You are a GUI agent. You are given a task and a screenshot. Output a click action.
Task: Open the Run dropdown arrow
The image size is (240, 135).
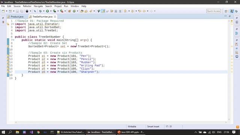point(51,11)
